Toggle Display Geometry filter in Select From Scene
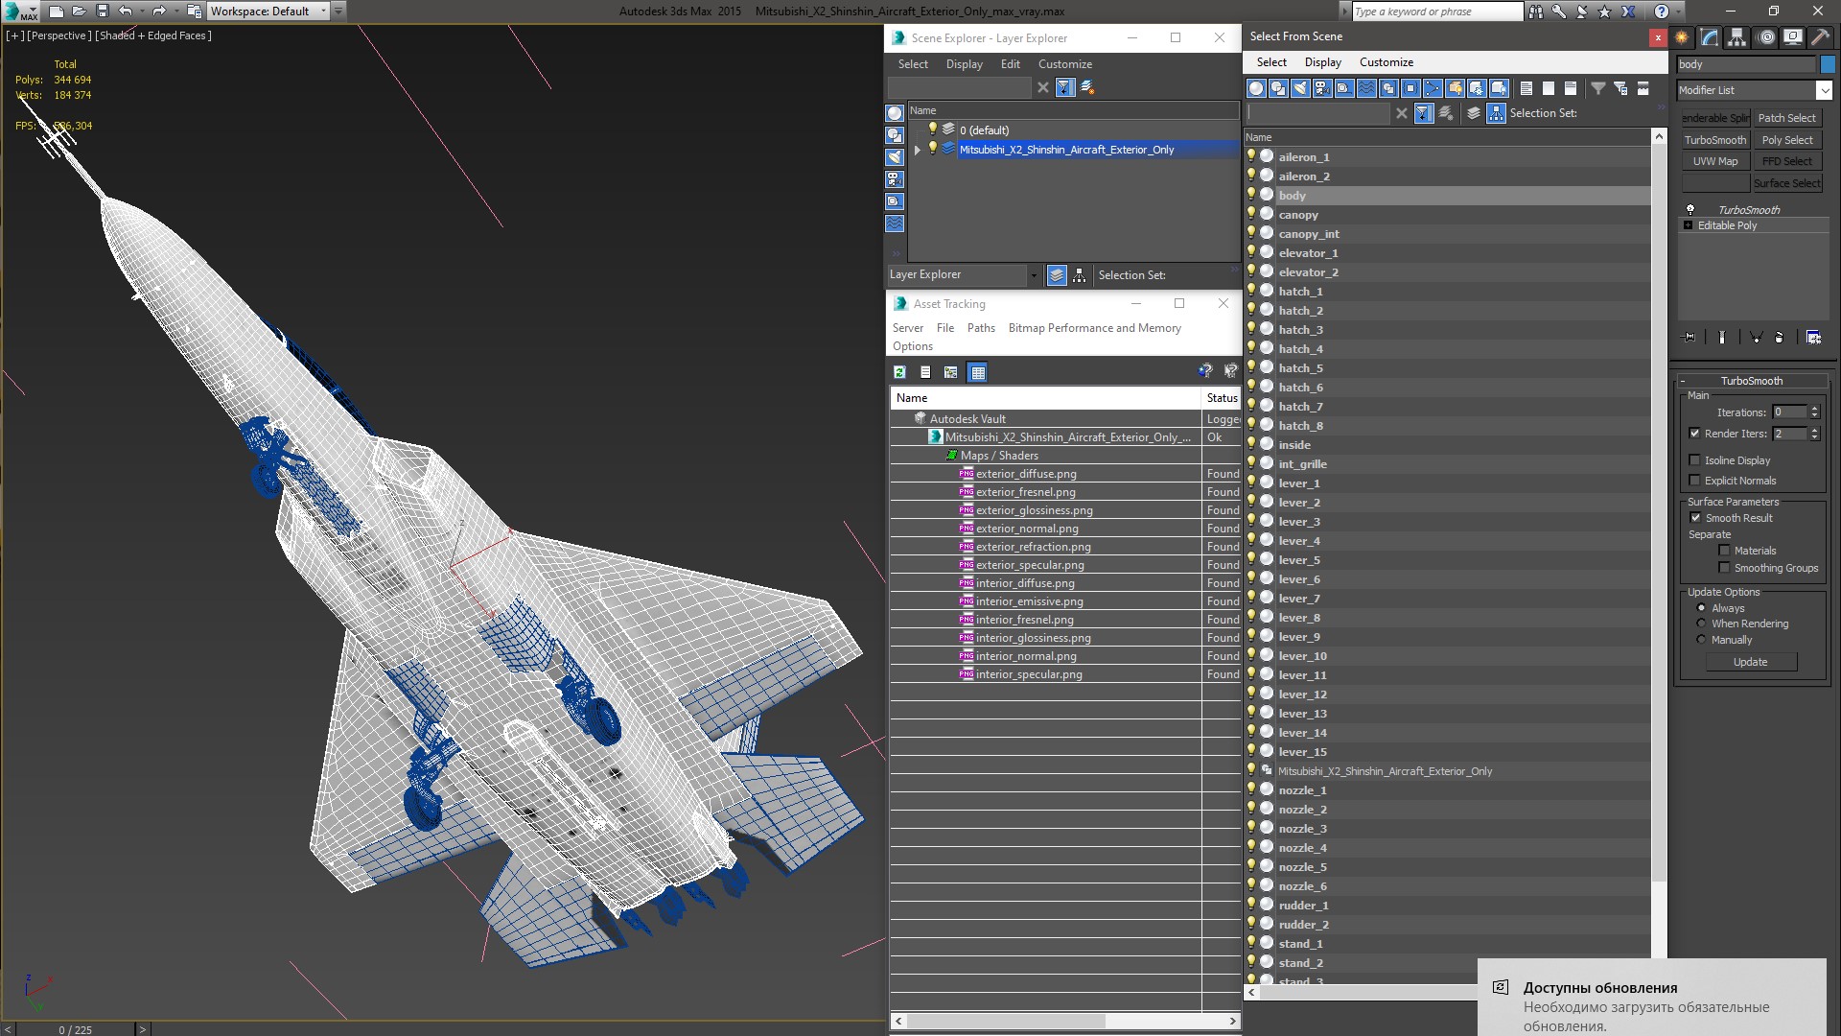Image resolution: width=1841 pixels, height=1036 pixels. (x=1256, y=88)
